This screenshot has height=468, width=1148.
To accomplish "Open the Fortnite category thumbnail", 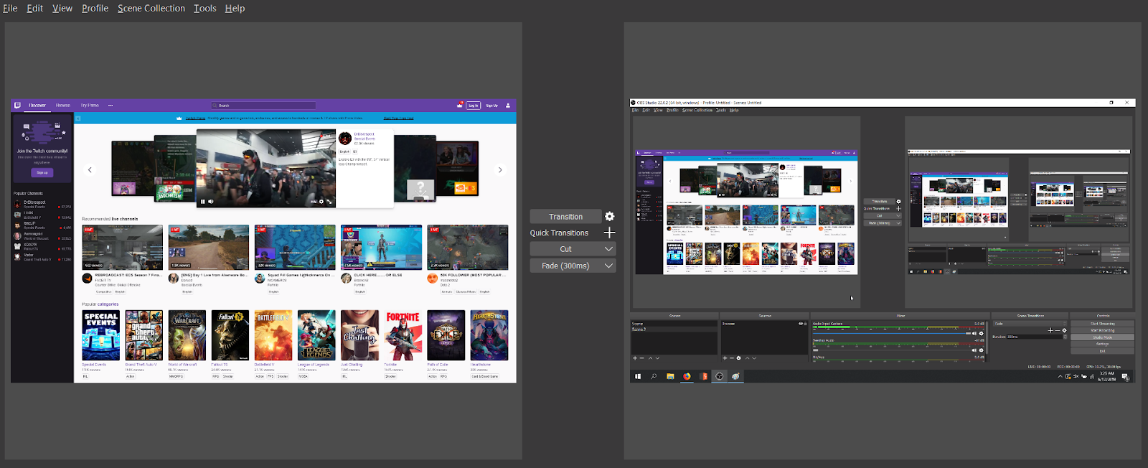I will click(403, 335).
